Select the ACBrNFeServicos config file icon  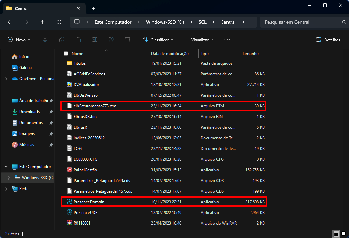point(70,74)
